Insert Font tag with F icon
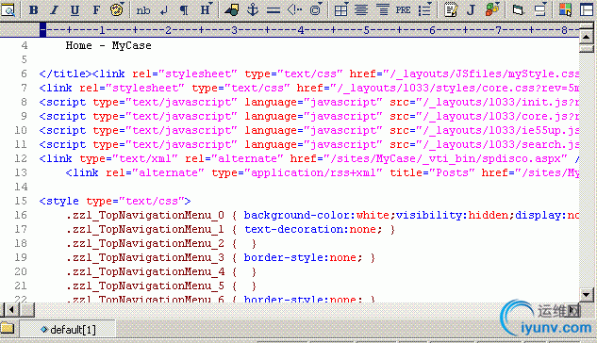Screen dimensions: 597x343 (x=96, y=9)
